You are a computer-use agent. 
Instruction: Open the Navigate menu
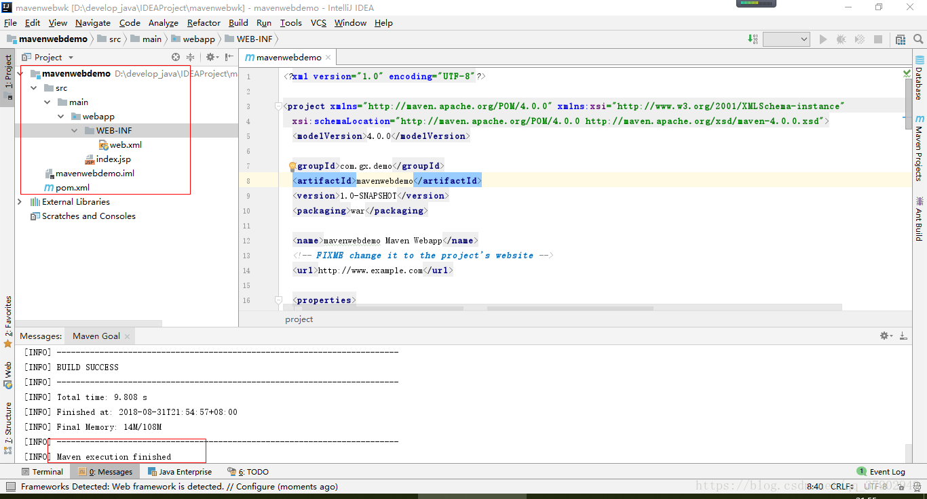click(x=93, y=22)
